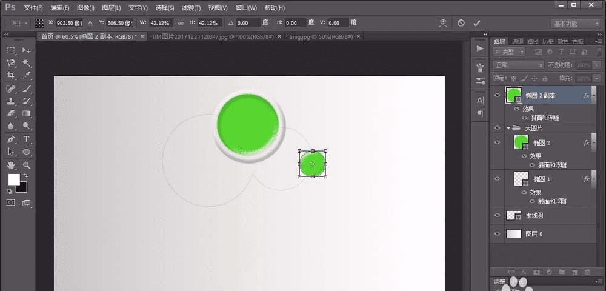606x291 pixels.
Task: Add layer style fx button at panel bottom
Action: tap(524, 272)
